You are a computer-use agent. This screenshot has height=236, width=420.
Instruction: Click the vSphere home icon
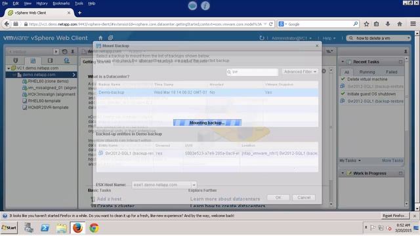(100, 38)
